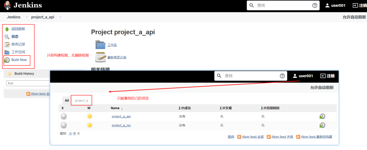Image resolution: width=367 pixels, height=150 pixels.
Task: Click search help icon in top header
Action: (x=315, y=5)
